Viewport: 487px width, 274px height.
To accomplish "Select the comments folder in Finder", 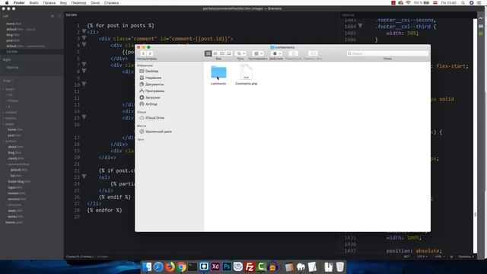I will click(x=218, y=75).
